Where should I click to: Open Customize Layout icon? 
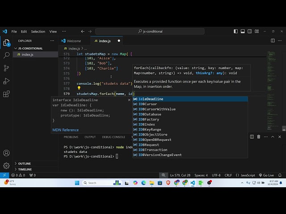tap(257, 32)
